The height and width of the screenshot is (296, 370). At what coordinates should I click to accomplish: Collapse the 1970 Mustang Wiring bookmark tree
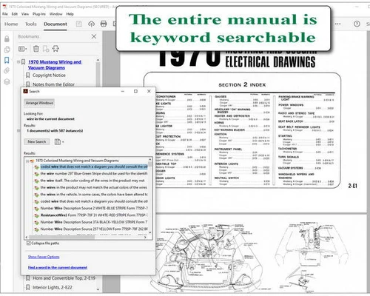pyautogui.click(x=18, y=62)
